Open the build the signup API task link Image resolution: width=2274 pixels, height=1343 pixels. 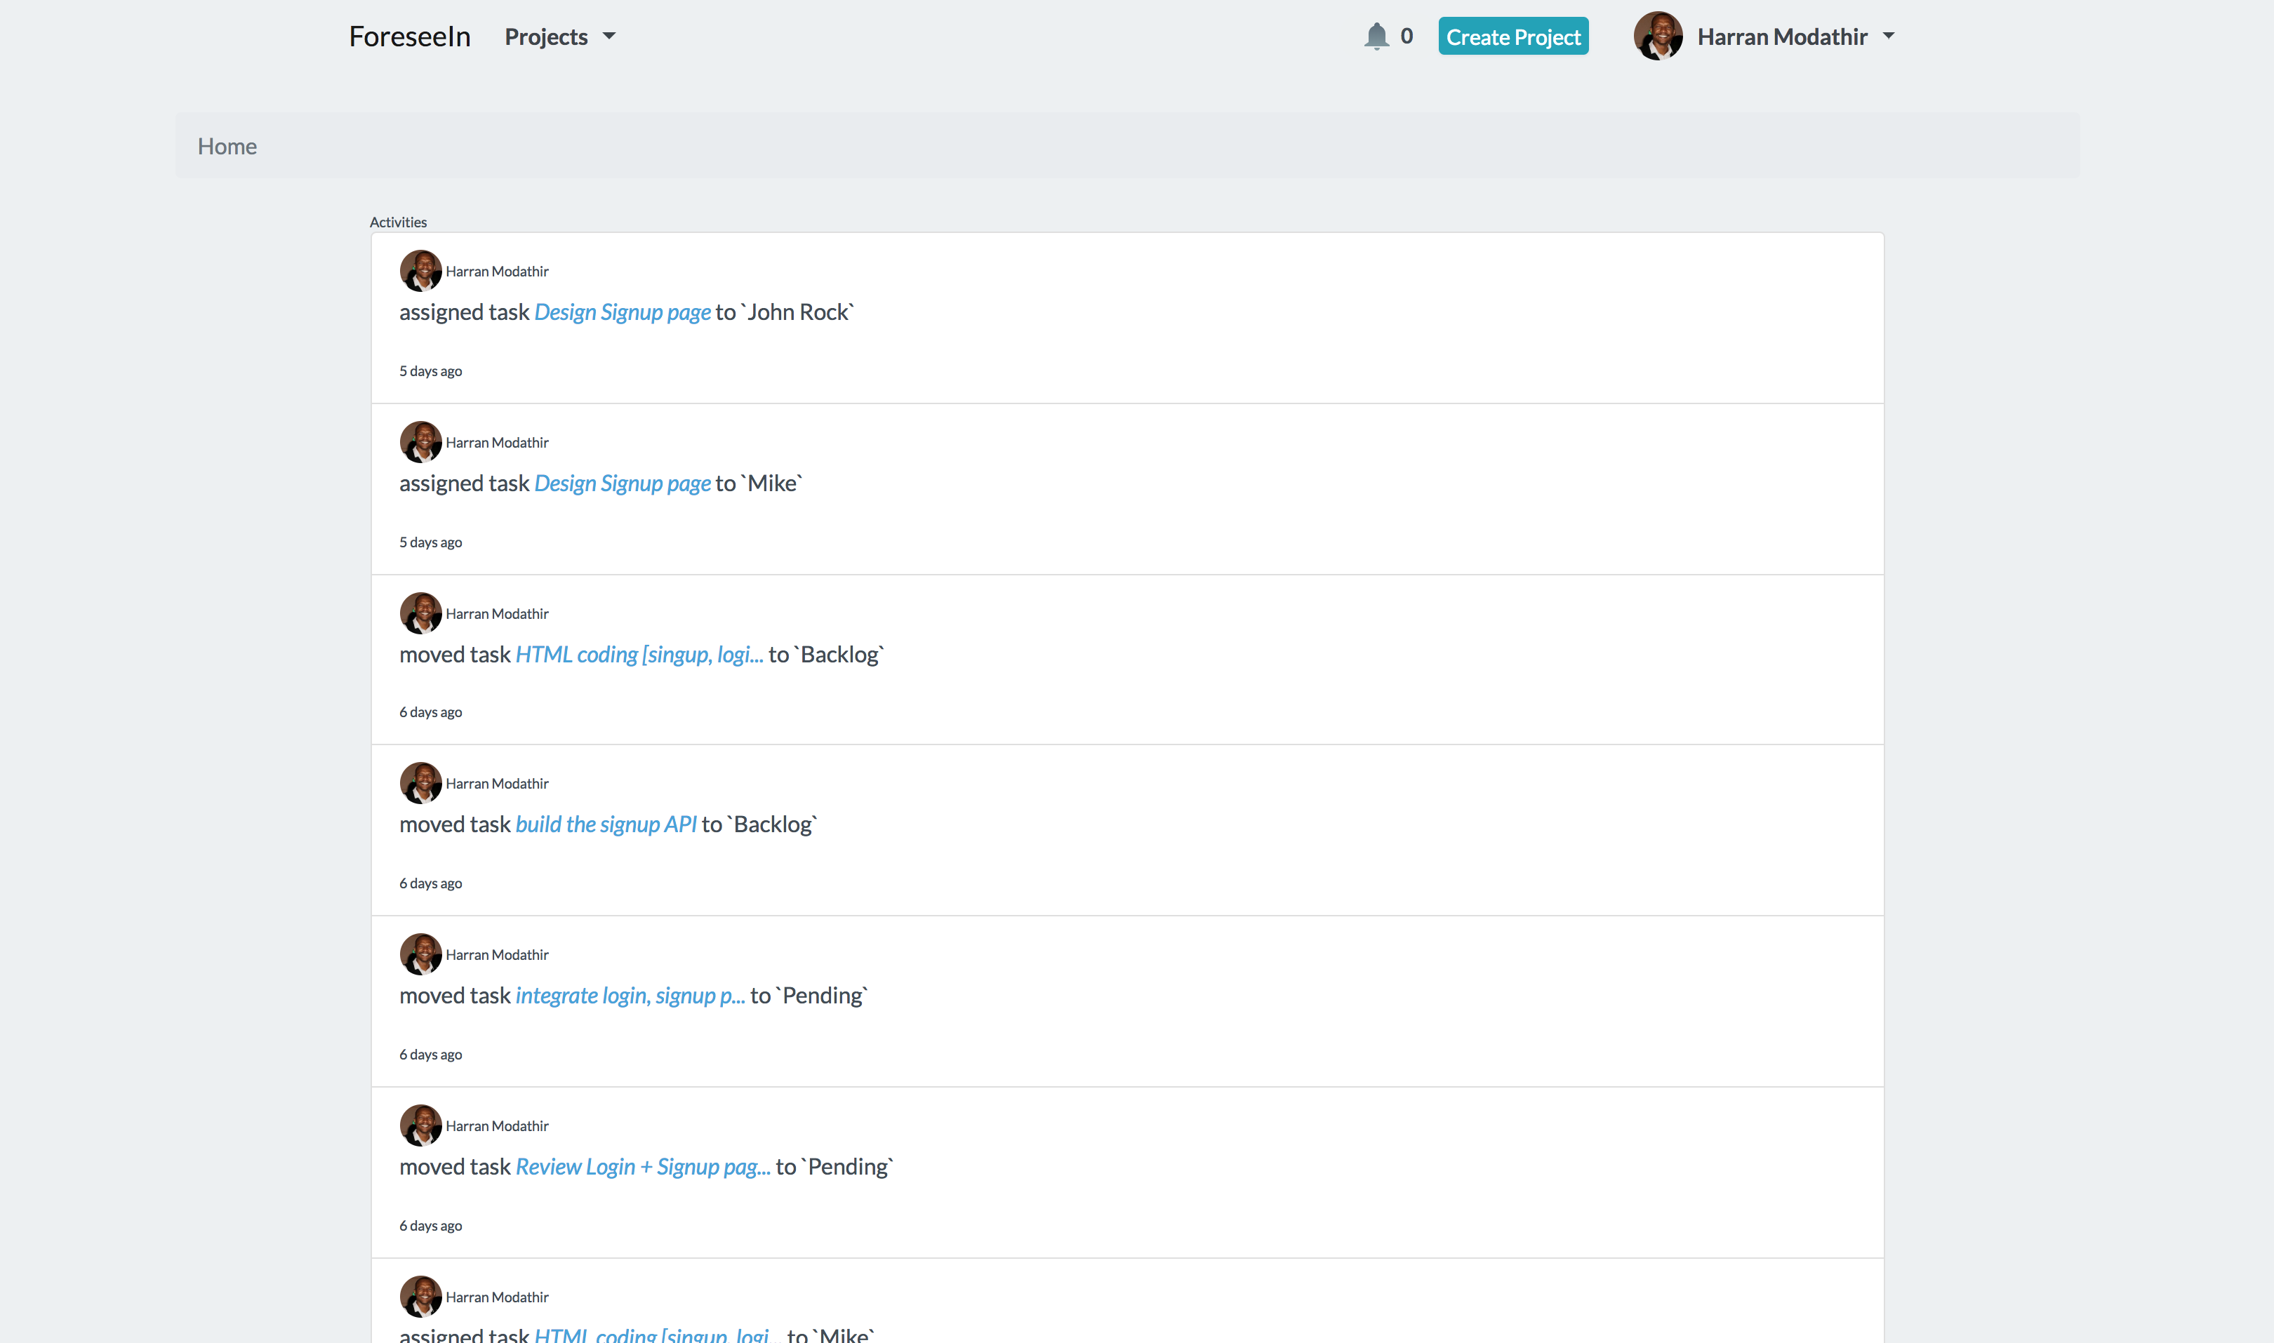pyautogui.click(x=606, y=824)
